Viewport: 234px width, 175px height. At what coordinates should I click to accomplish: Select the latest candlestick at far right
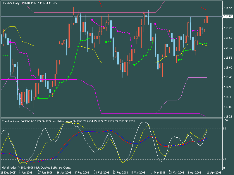207,20
